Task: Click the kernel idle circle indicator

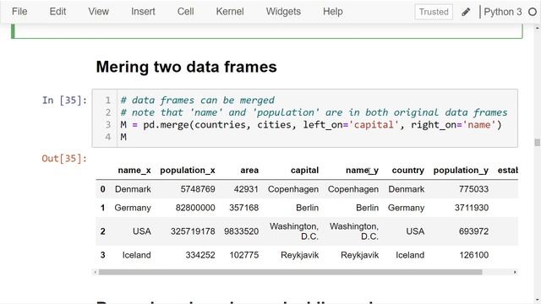Action: [533, 12]
